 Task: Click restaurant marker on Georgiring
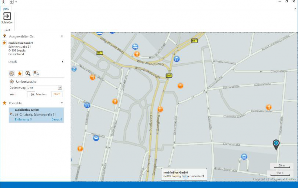click(x=160, y=109)
